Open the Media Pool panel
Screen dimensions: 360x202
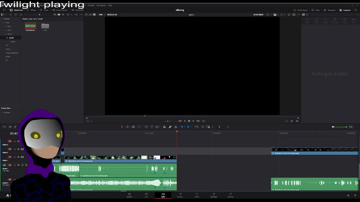(x=16, y=10)
